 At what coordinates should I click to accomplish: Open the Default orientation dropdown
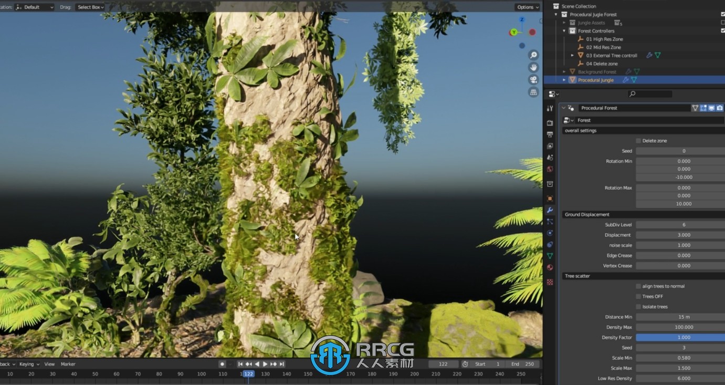point(35,7)
